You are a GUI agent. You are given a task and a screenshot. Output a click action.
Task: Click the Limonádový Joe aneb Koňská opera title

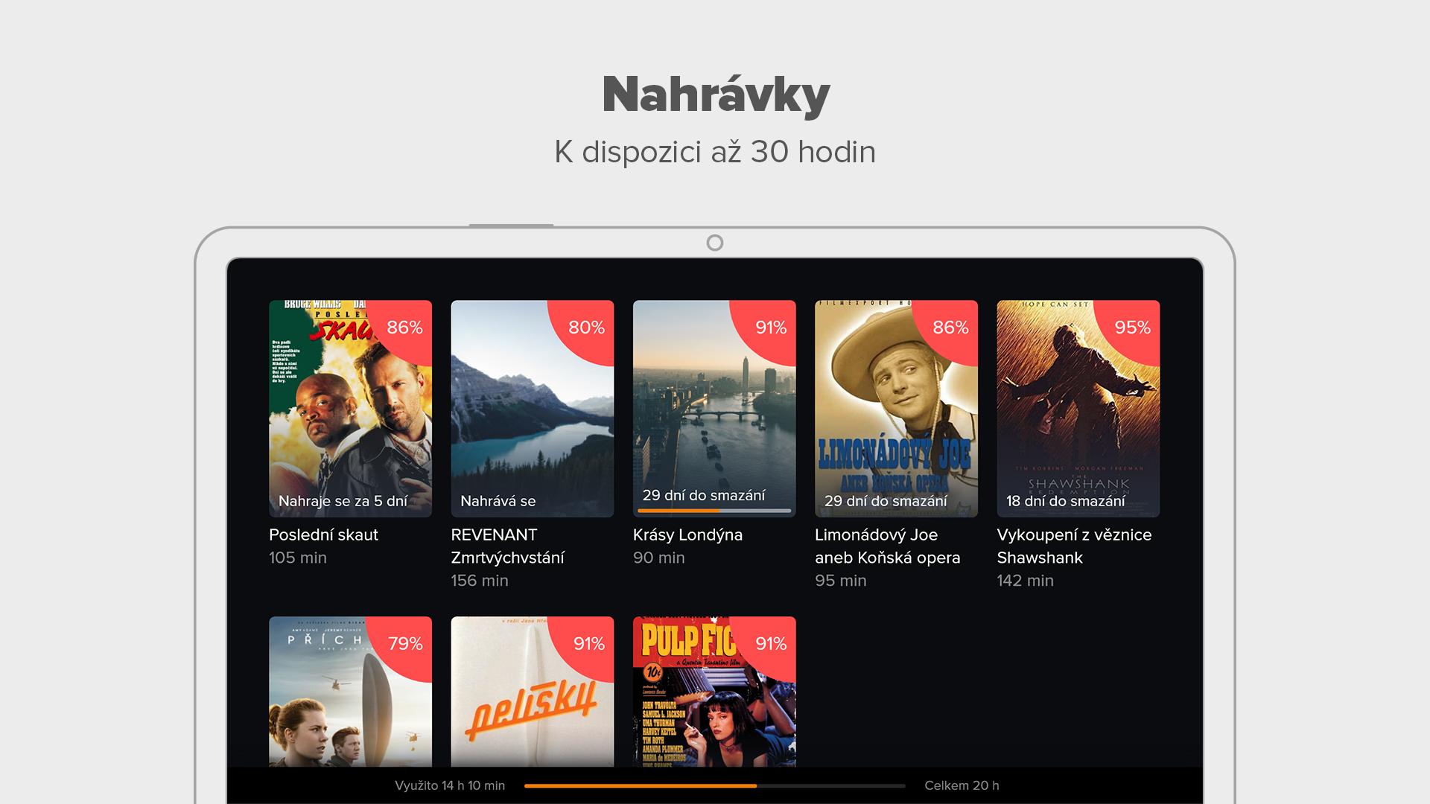coord(888,546)
